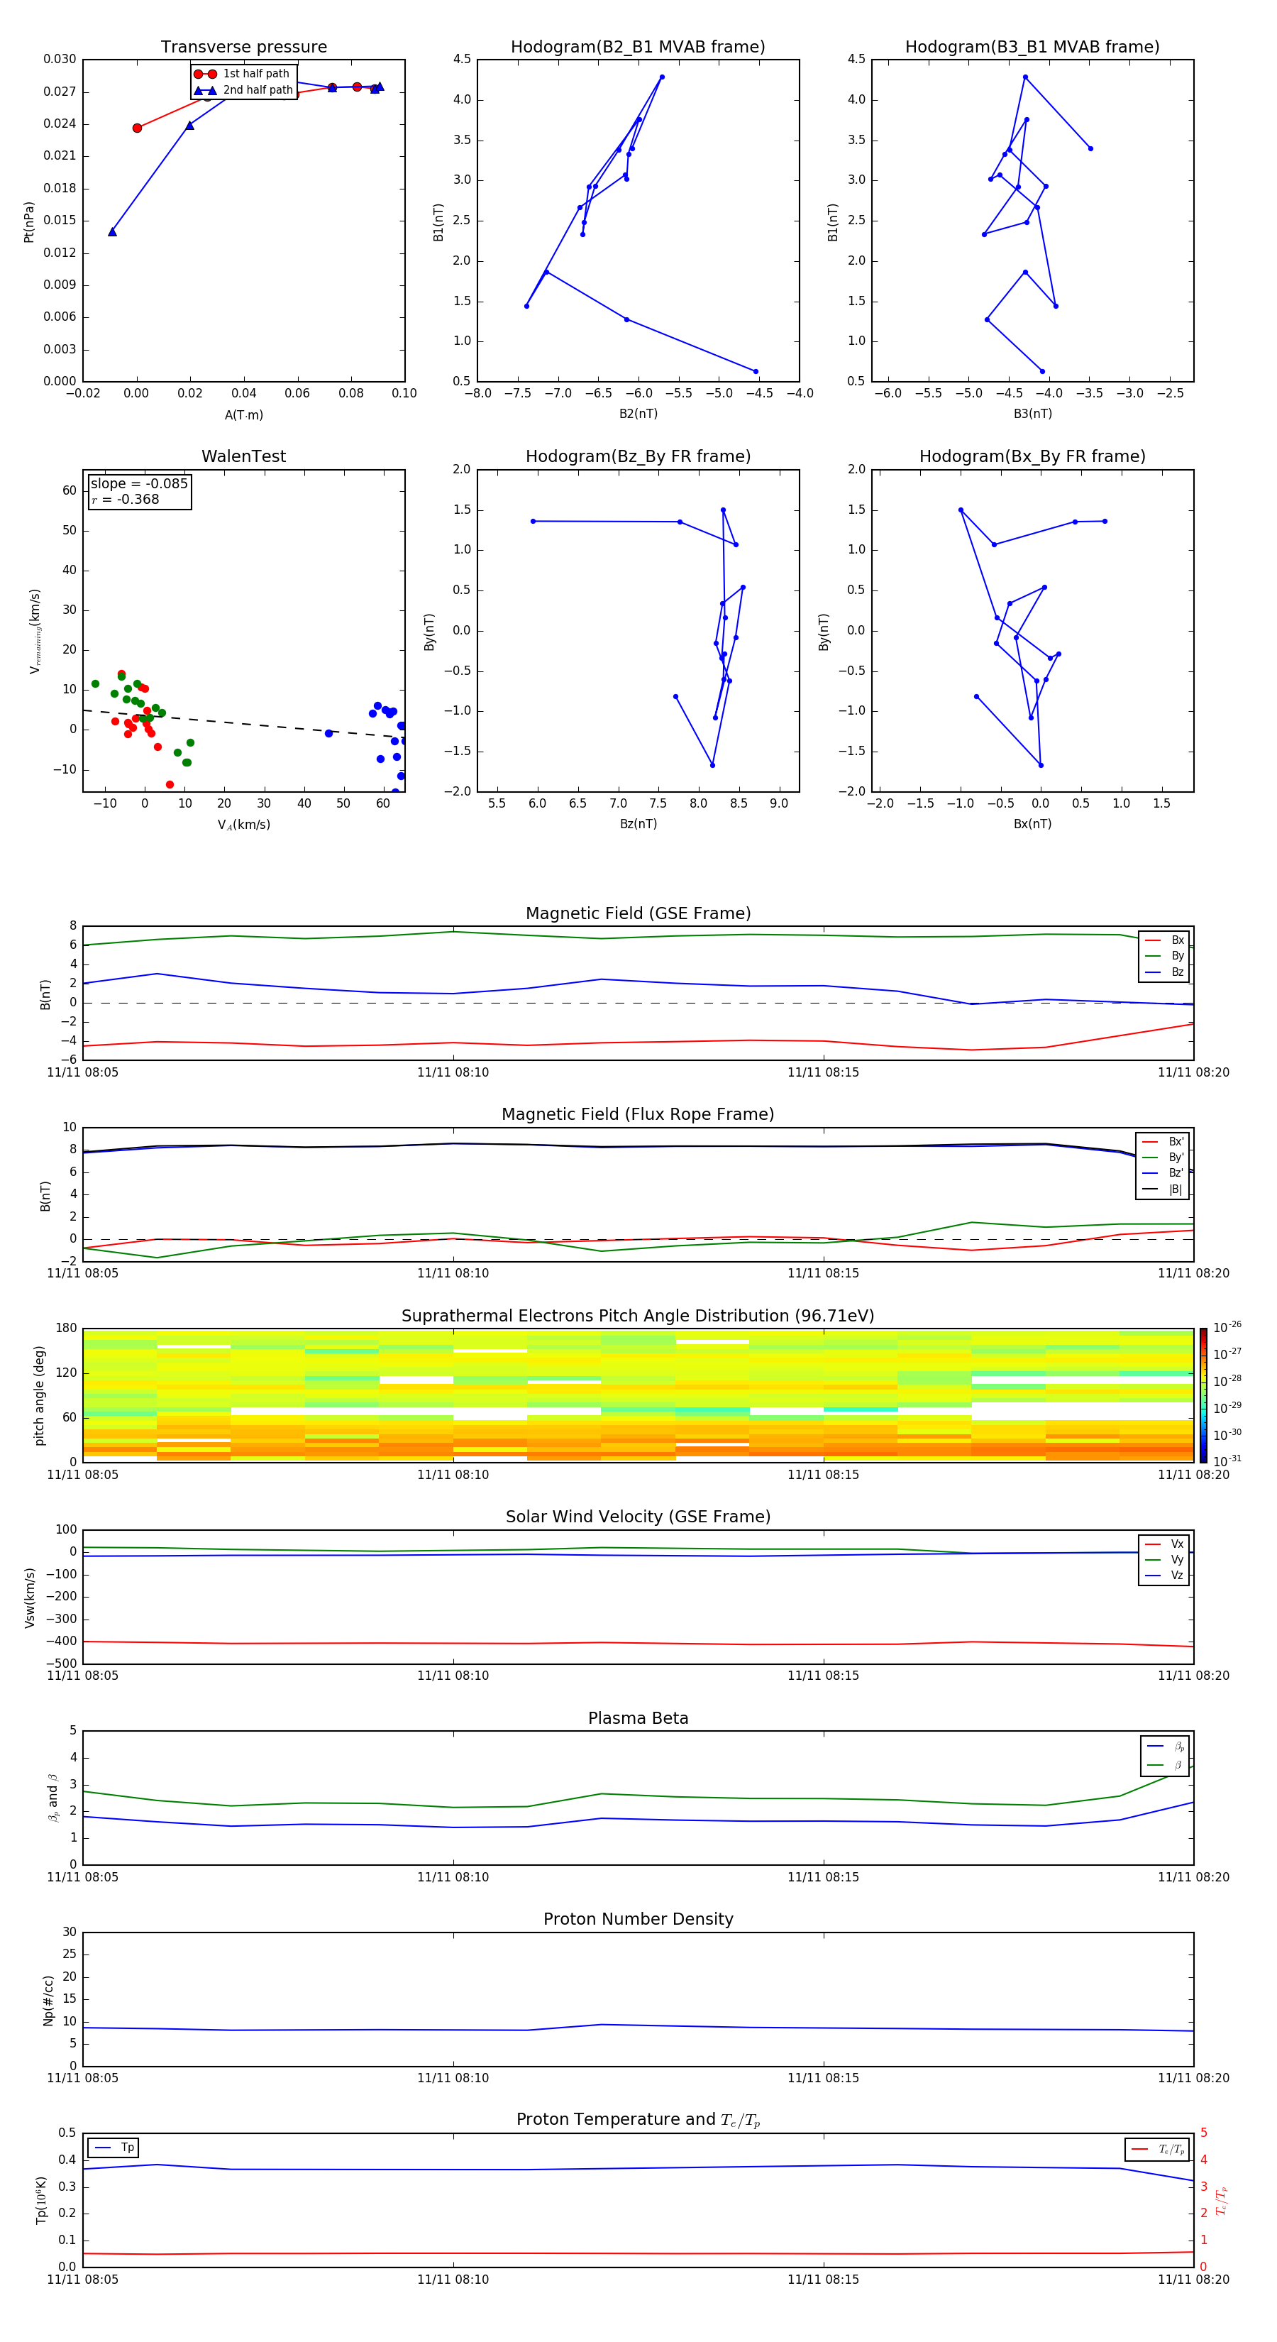
Task: Click the red circle at A=0.00 in Transverse pressure
Action: pyautogui.click(x=137, y=128)
